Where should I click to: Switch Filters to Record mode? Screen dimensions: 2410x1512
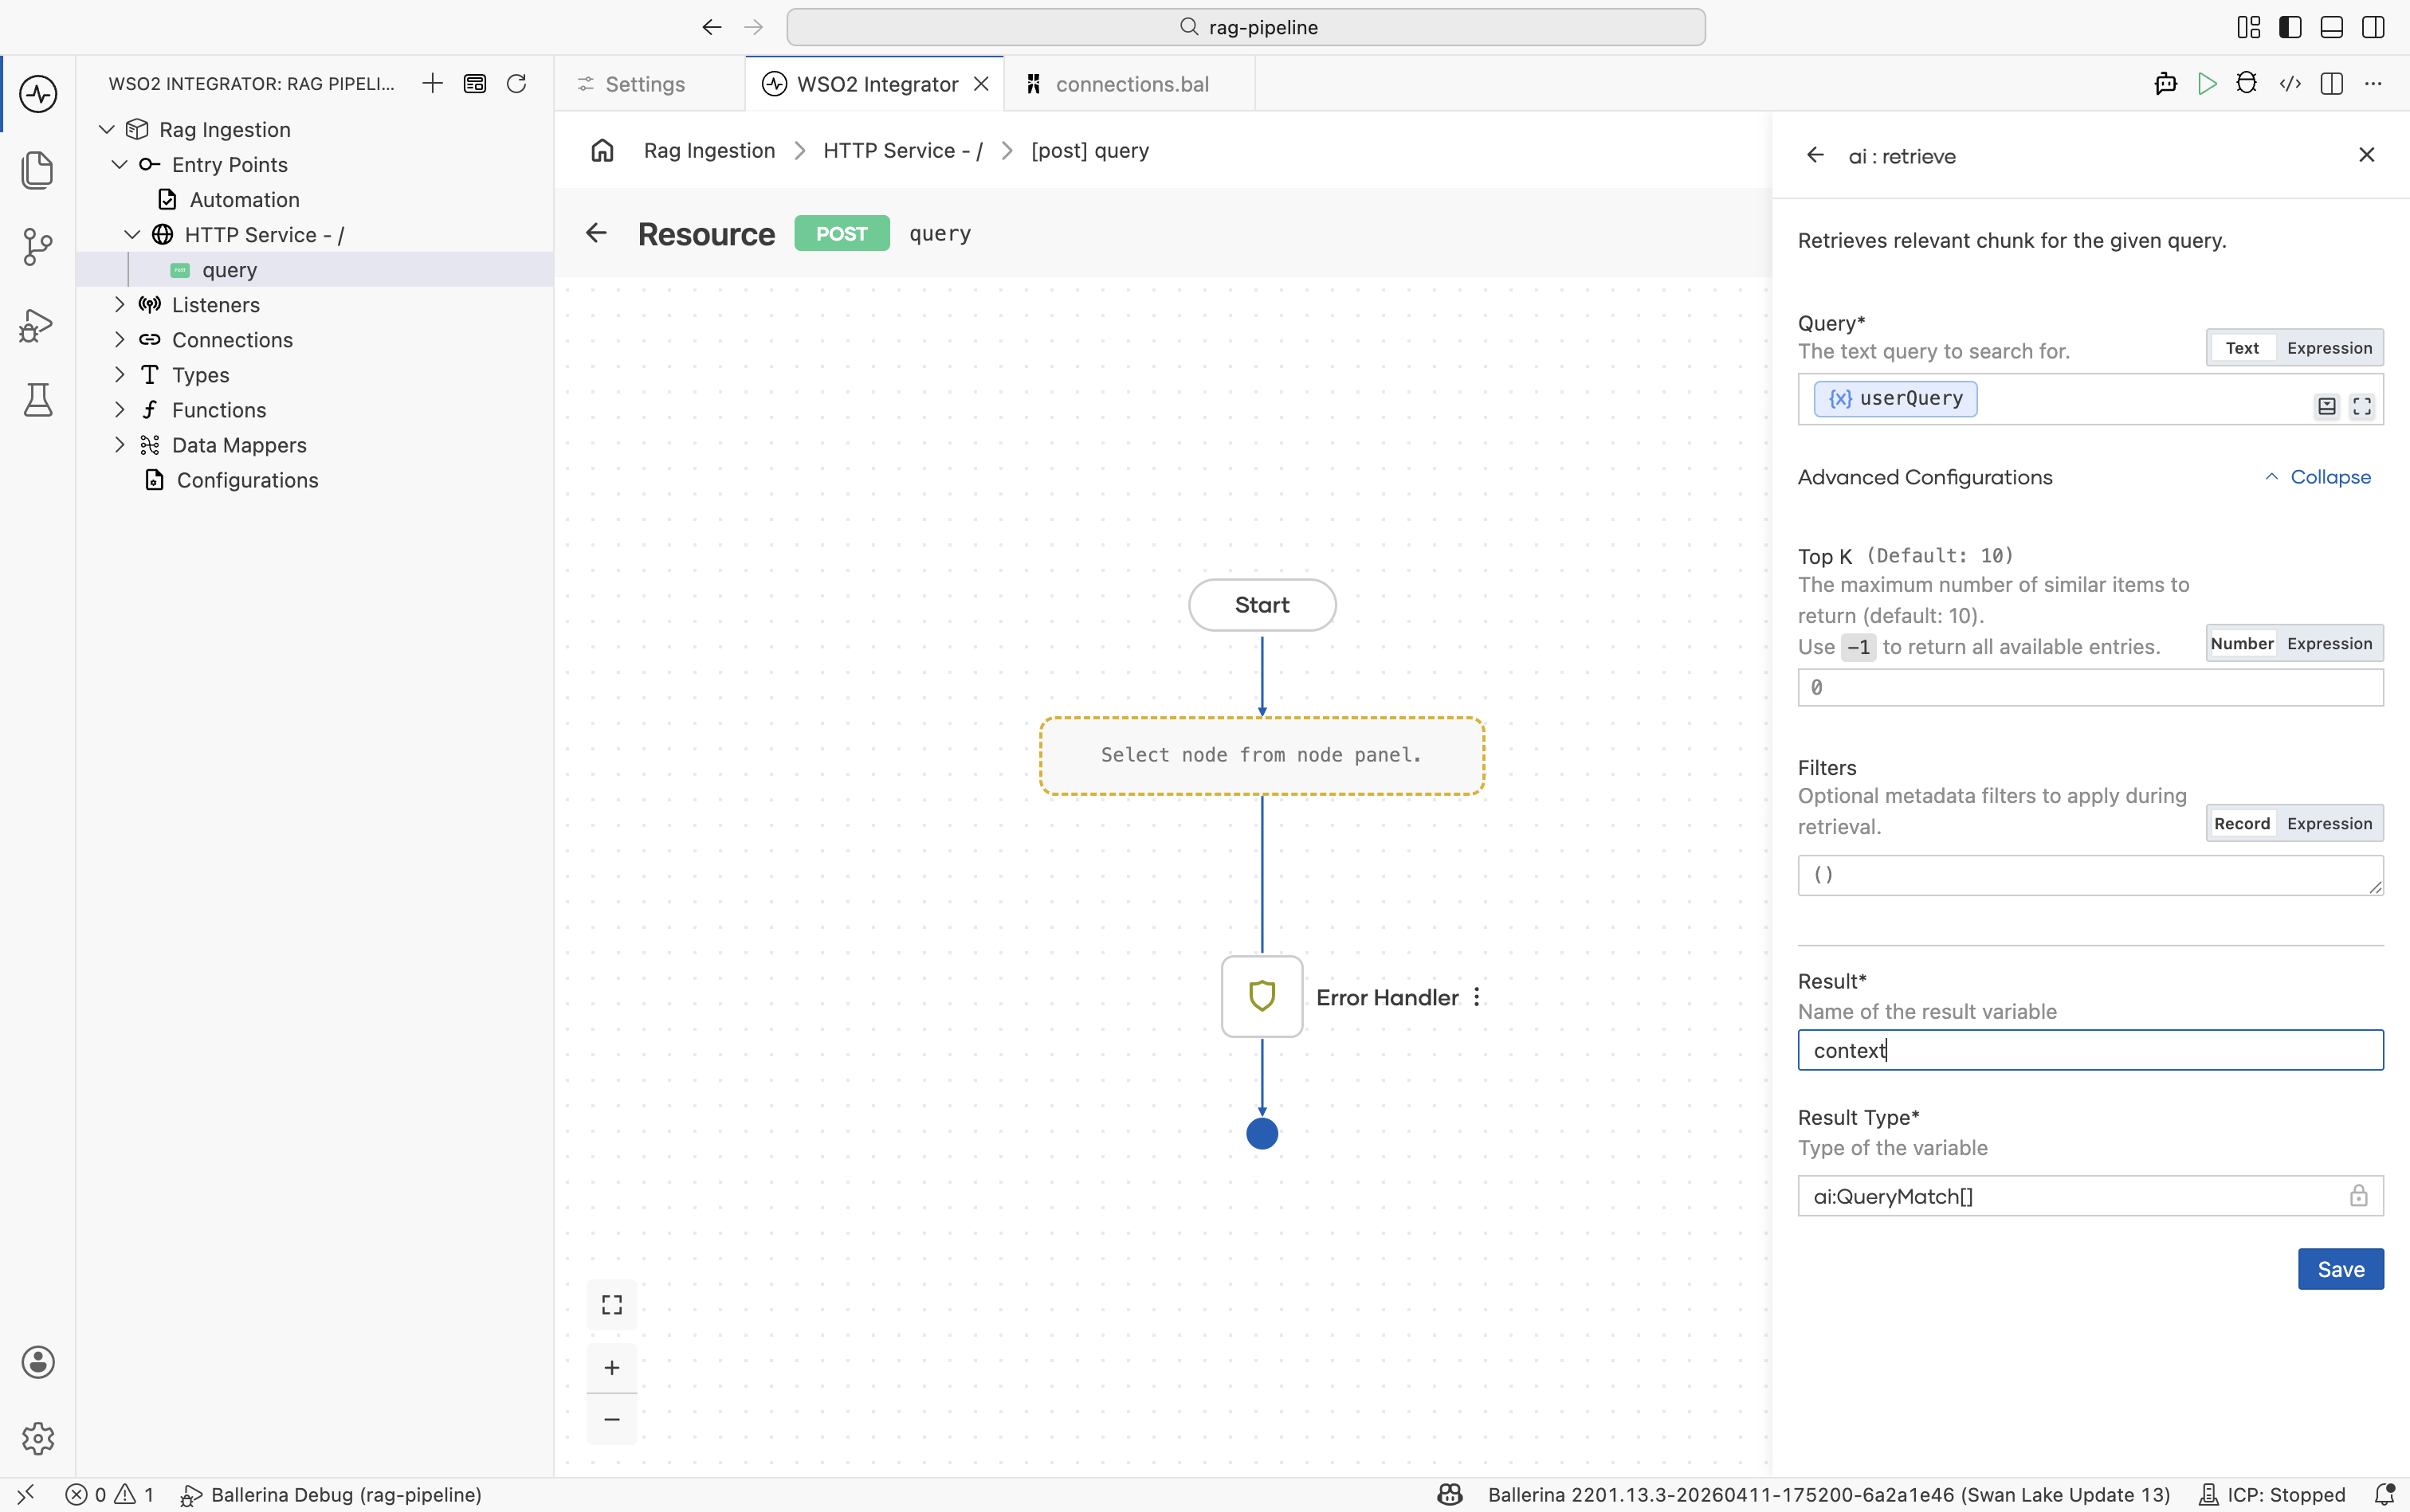pyautogui.click(x=2242, y=823)
